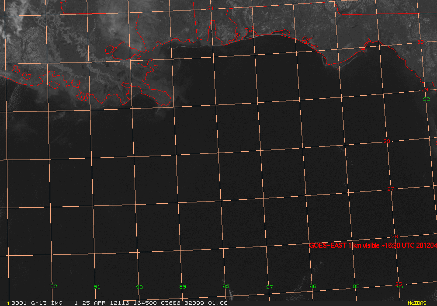Click the green longitude label 87
Screen dimensions: 437x306
tap(270, 287)
